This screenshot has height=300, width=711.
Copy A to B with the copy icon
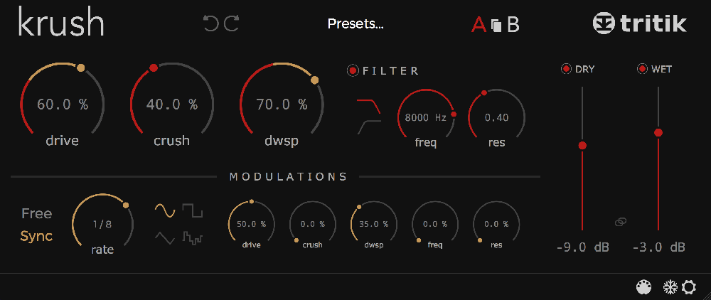tap(496, 26)
